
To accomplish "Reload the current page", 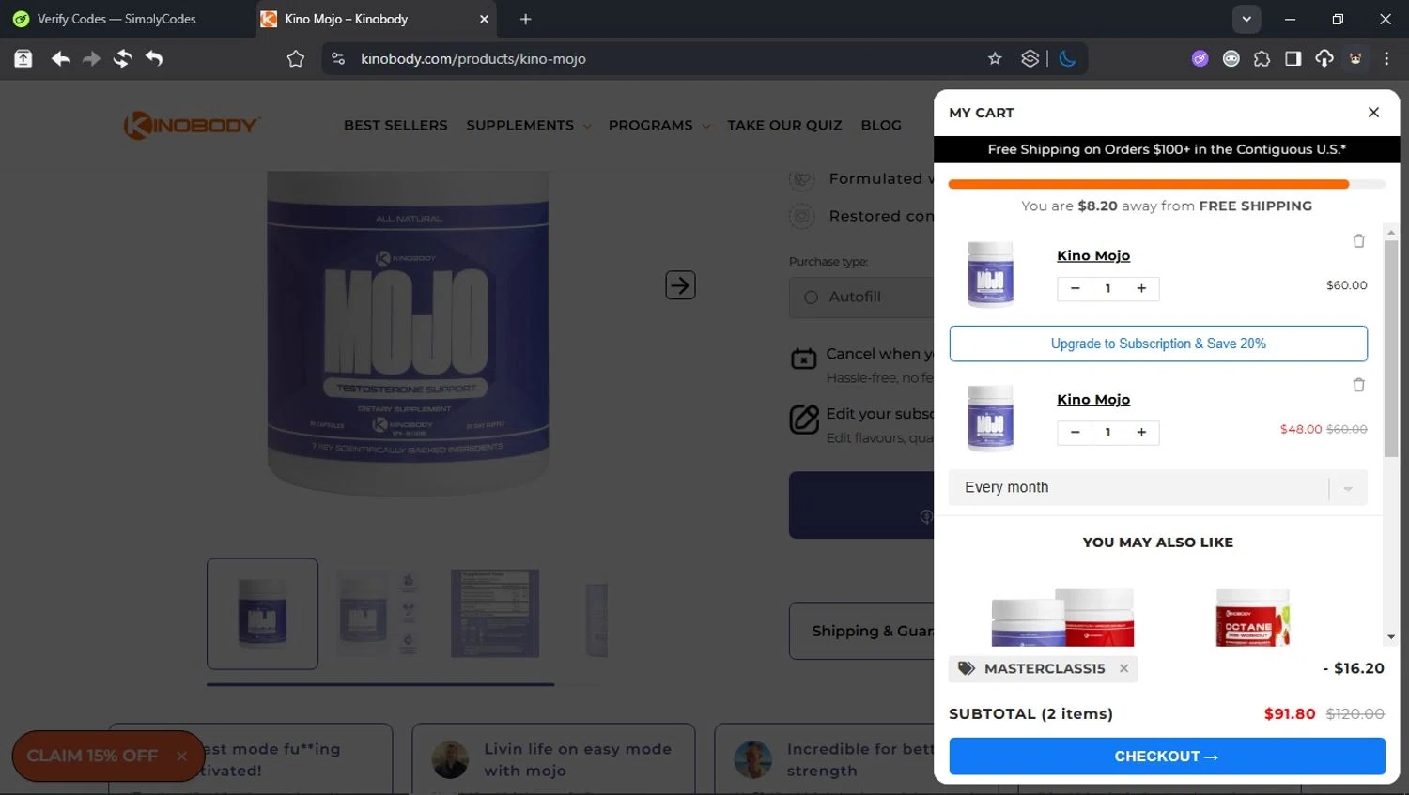I will tap(122, 58).
